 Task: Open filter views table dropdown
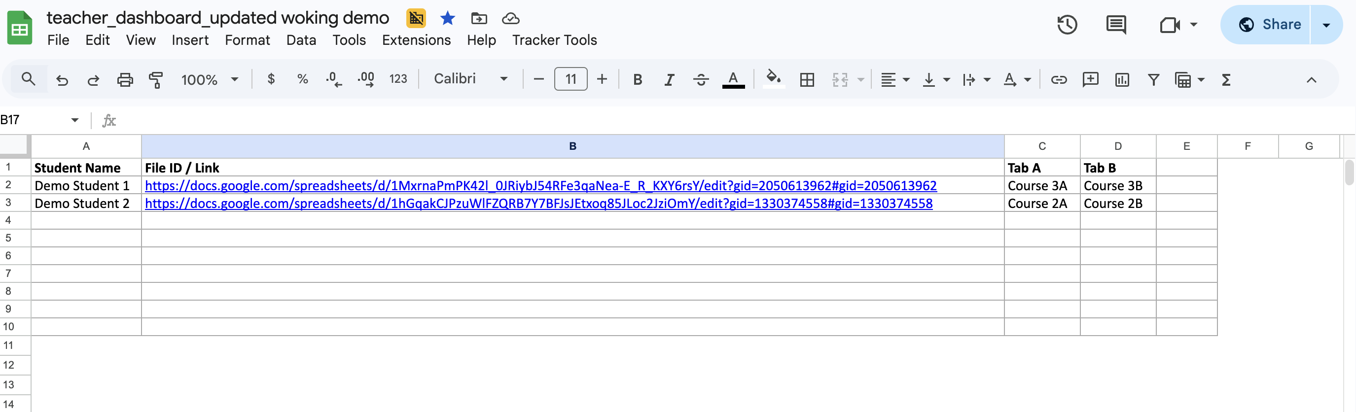click(1190, 80)
